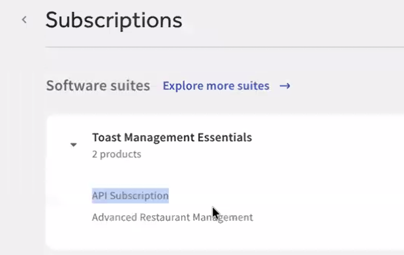
Task: Follow the arrow icon to more suites
Action: click(285, 86)
